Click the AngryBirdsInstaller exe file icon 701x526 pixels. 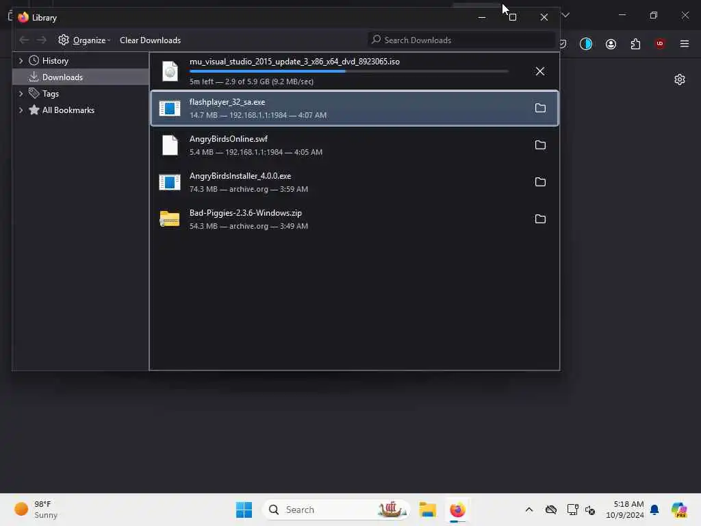click(170, 182)
